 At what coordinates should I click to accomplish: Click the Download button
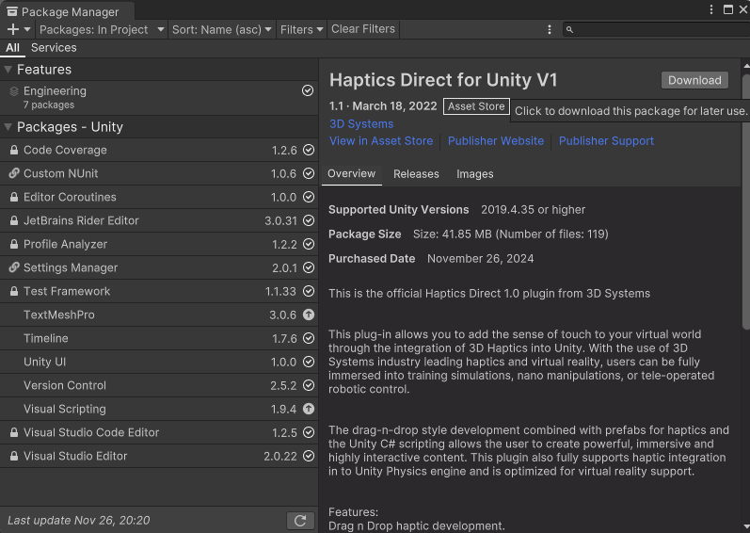694,80
